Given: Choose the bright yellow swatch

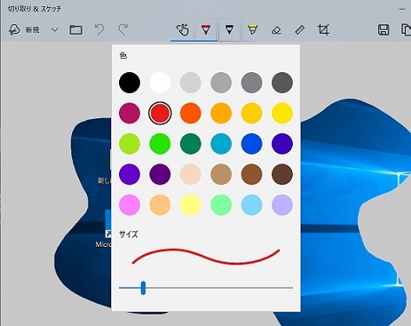Looking at the screenshot, I should click(282, 113).
